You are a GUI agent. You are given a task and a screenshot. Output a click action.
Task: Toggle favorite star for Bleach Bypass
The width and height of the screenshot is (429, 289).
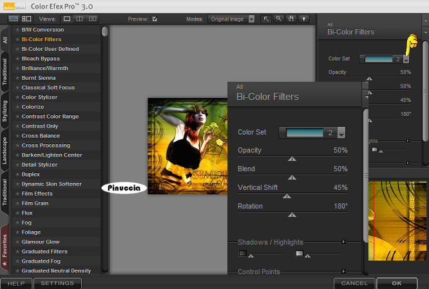pos(17,59)
